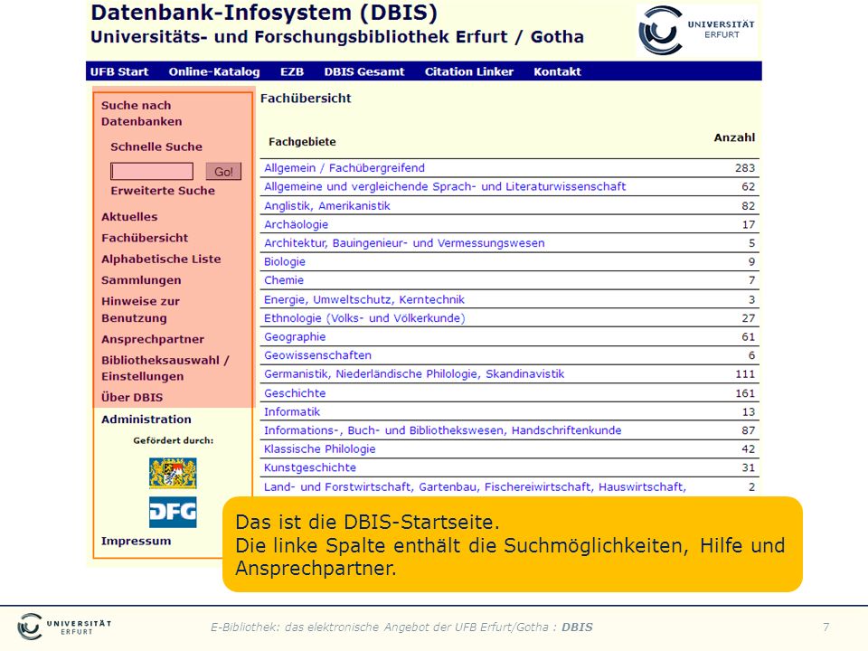
Task: Open subject Kunstgeschichte
Action: click(x=310, y=467)
